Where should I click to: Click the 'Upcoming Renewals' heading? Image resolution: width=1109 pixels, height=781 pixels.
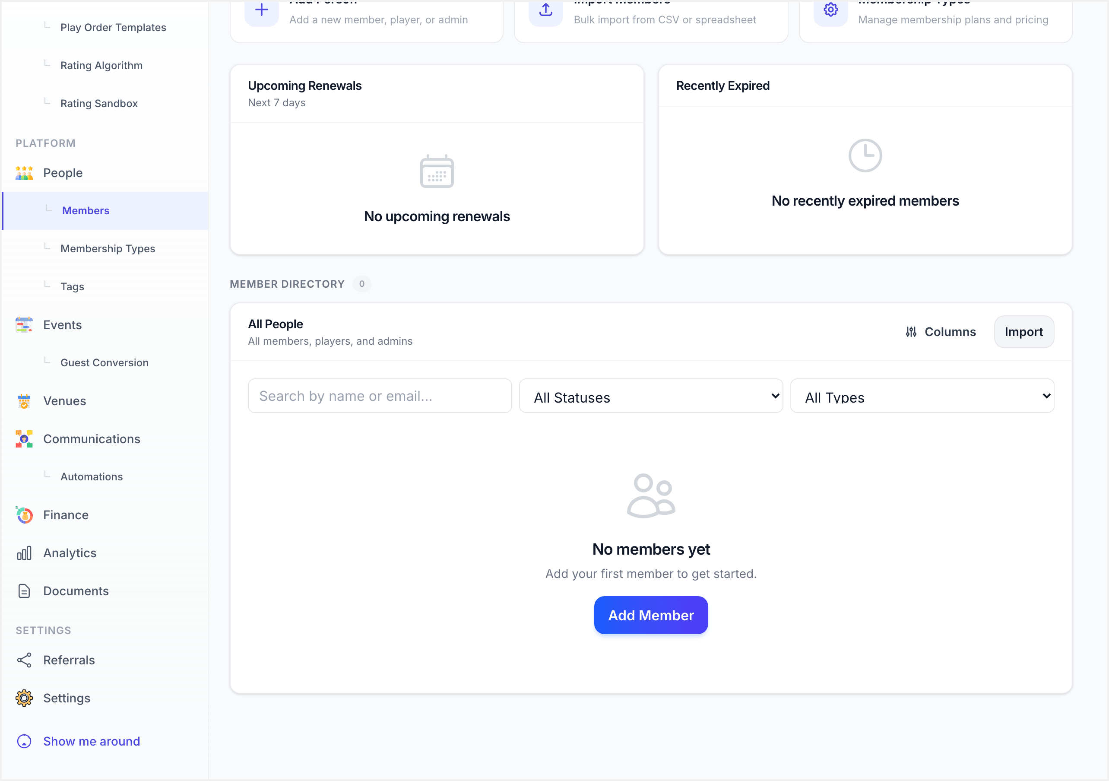(x=305, y=86)
